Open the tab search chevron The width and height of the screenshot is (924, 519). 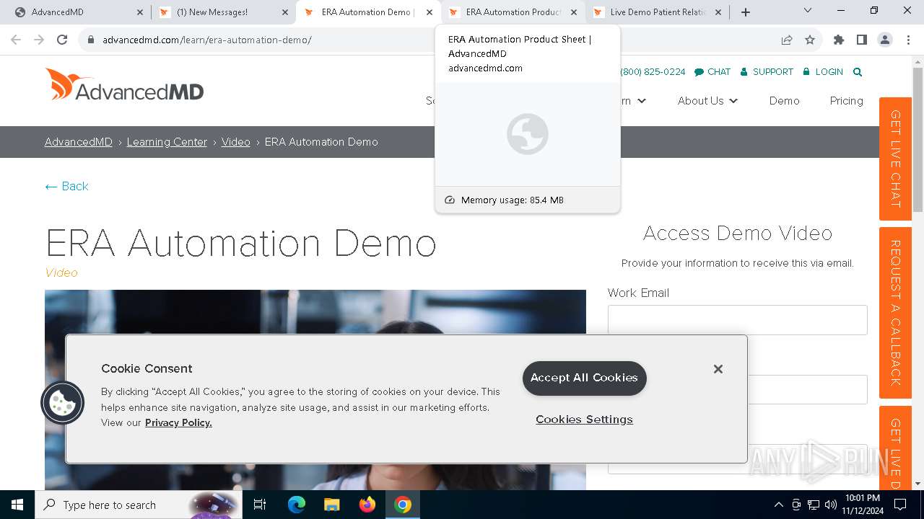[808, 10]
